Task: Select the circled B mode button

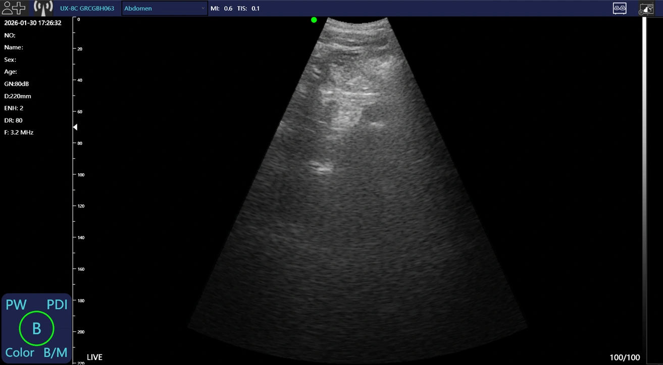Action: 36,329
